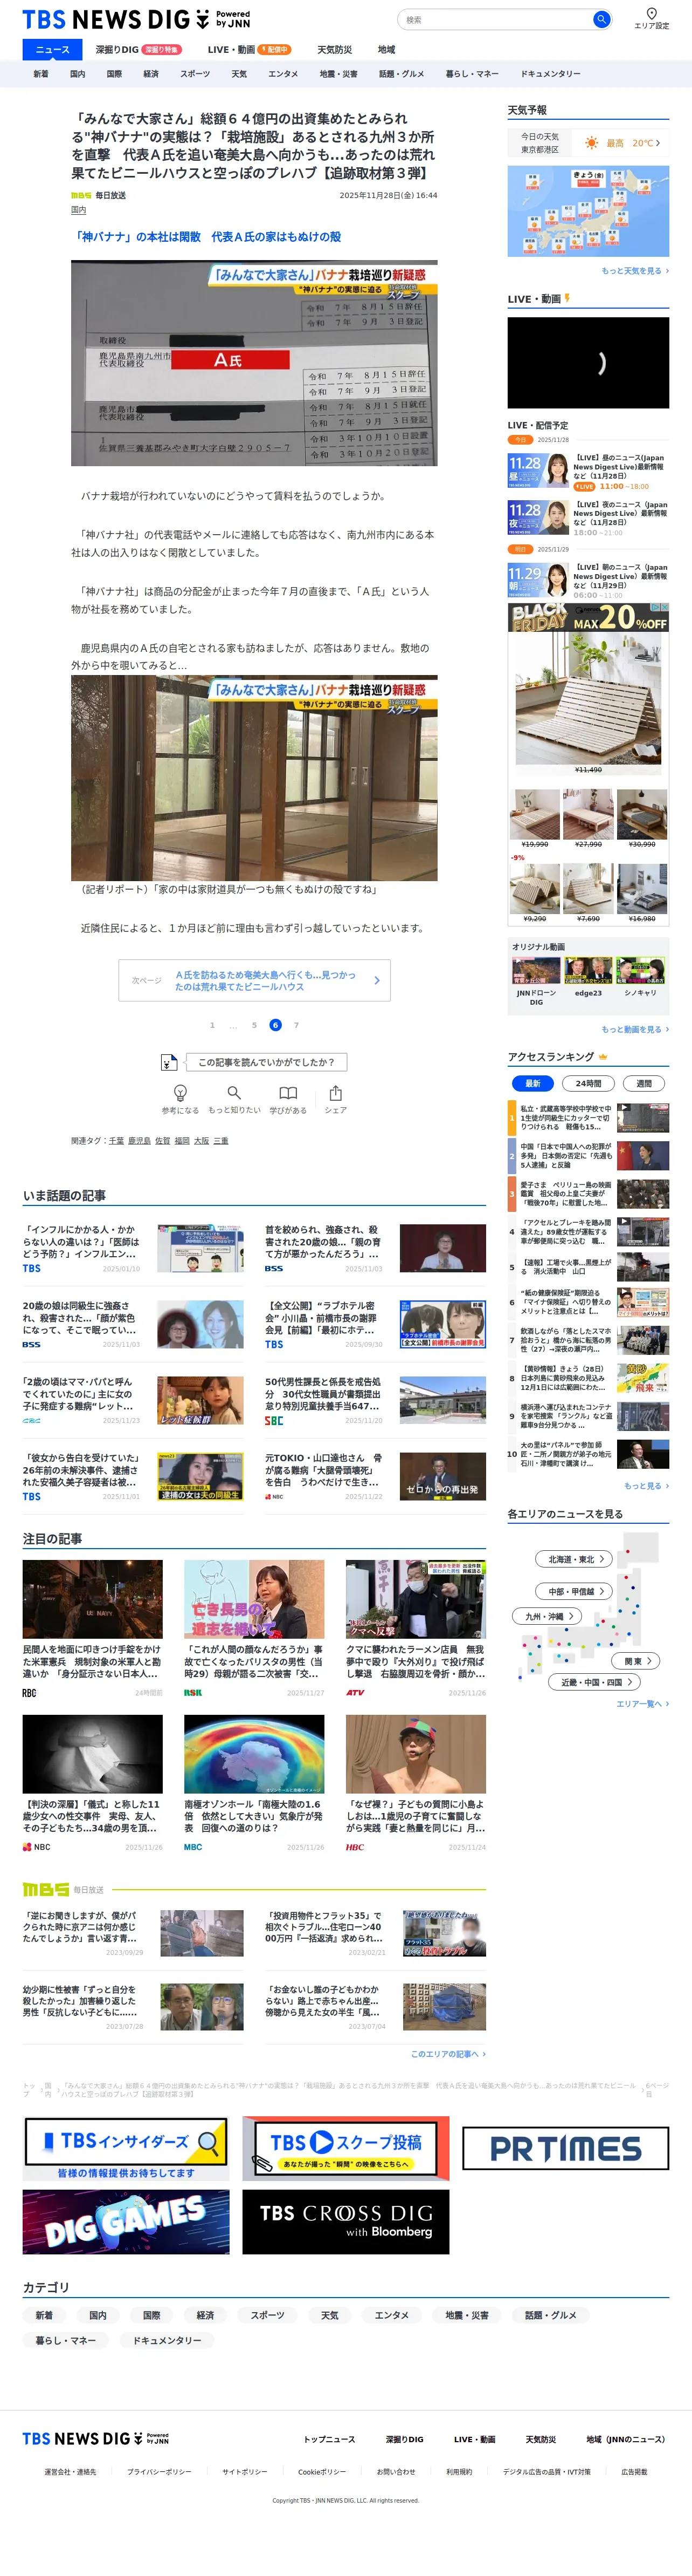
Task: Click the もっと知りたい magnifier reaction icon
Action: tap(234, 1093)
